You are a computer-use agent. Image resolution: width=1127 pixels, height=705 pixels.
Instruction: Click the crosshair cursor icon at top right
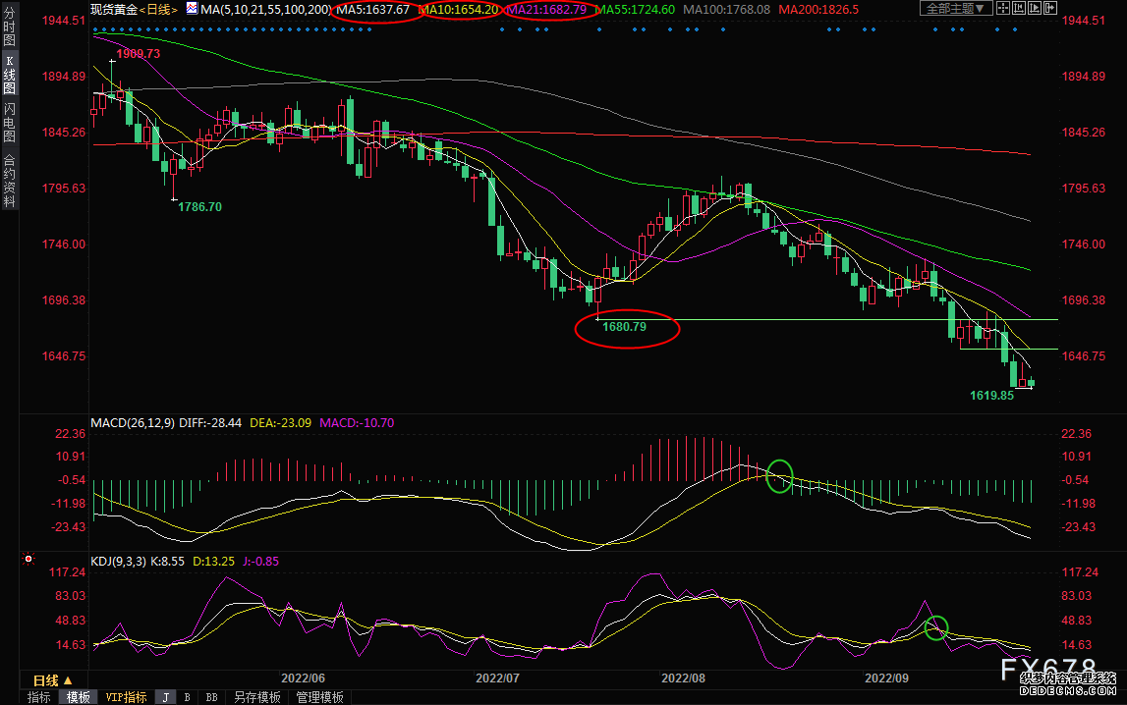point(1002,9)
